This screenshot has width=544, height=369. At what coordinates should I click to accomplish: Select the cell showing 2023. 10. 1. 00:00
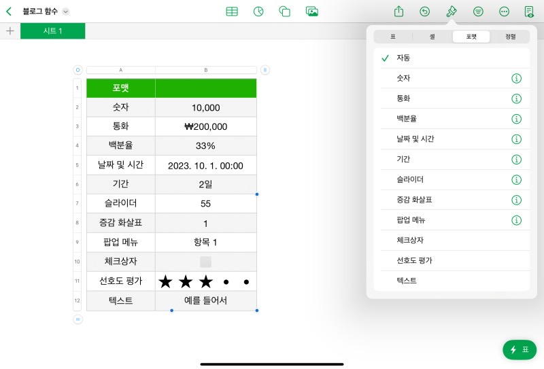[x=206, y=165]
